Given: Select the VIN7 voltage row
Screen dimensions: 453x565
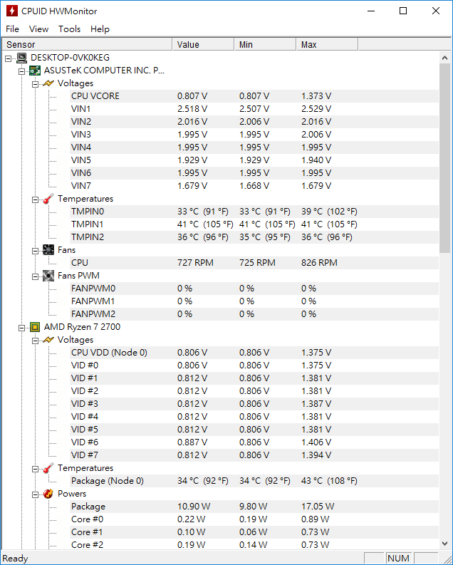Looking at the screenshot, I should 254,186.
